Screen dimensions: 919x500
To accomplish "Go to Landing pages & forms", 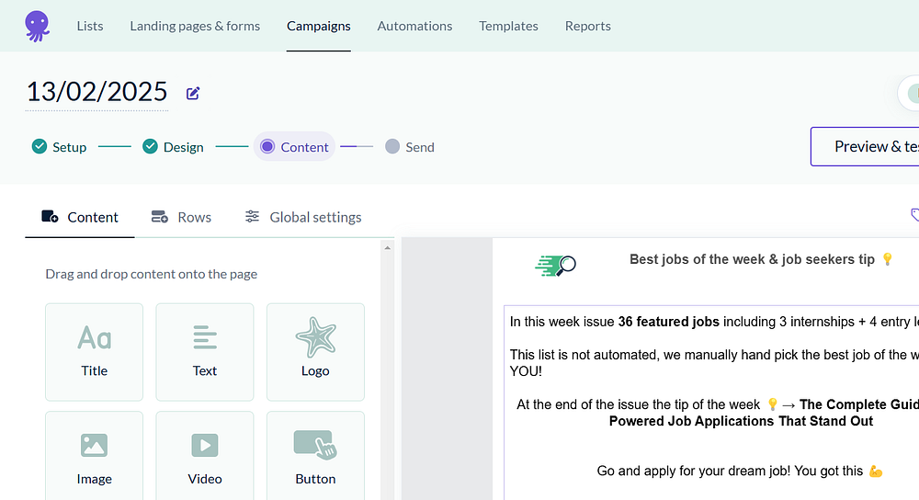I will point(195,26).
